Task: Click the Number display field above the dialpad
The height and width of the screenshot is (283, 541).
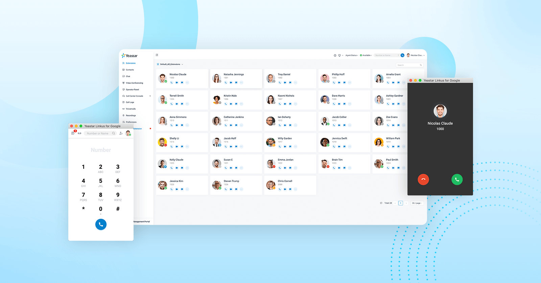Action: (x=101, y=150)
